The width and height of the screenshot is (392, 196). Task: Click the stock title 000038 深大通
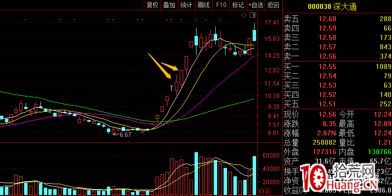coord(332,7)
